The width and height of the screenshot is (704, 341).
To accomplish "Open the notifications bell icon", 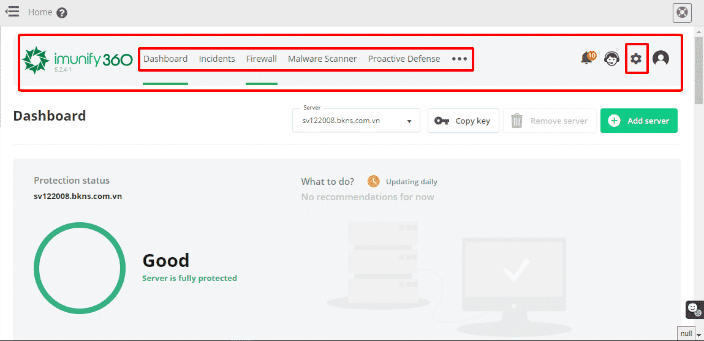I will coord(587,58).
